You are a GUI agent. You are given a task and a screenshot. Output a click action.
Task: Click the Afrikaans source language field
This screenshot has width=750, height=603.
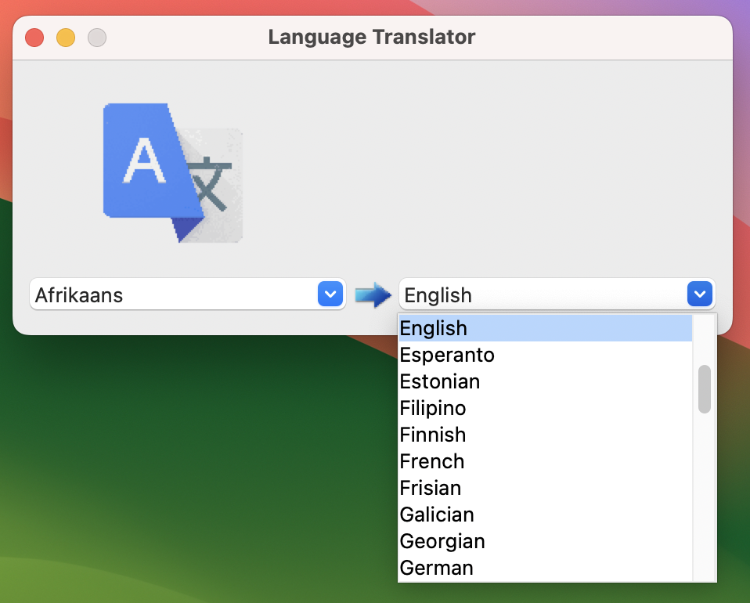[x=188, y=294]
